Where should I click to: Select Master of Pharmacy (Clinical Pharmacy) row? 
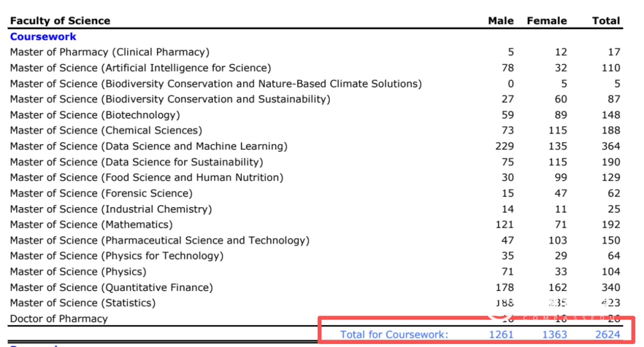[110, 52]
